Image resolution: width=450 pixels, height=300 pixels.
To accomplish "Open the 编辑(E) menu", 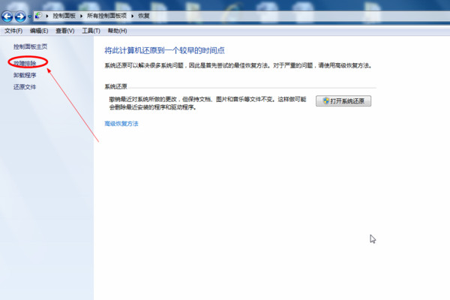I will [39, 31].
